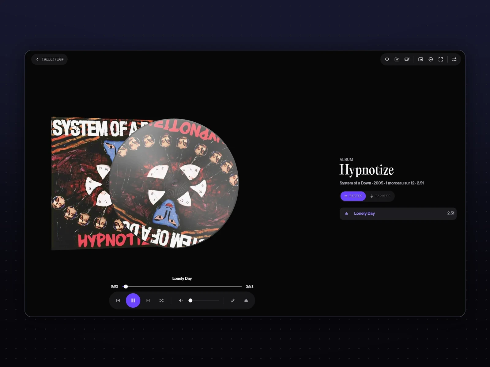Open the sliders settings icon
This screenshot has height=367, width=490.
[454, 59]
